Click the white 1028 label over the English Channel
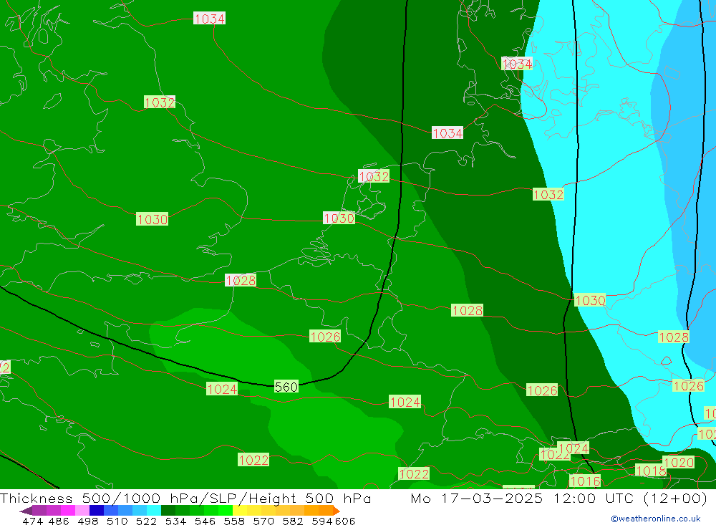This screenshot has width=716, height=525. click(241, 280)
